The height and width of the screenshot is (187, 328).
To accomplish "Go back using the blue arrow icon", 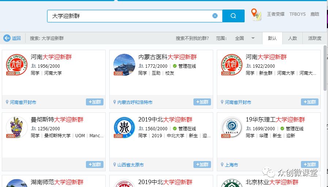I will point(7,38).
